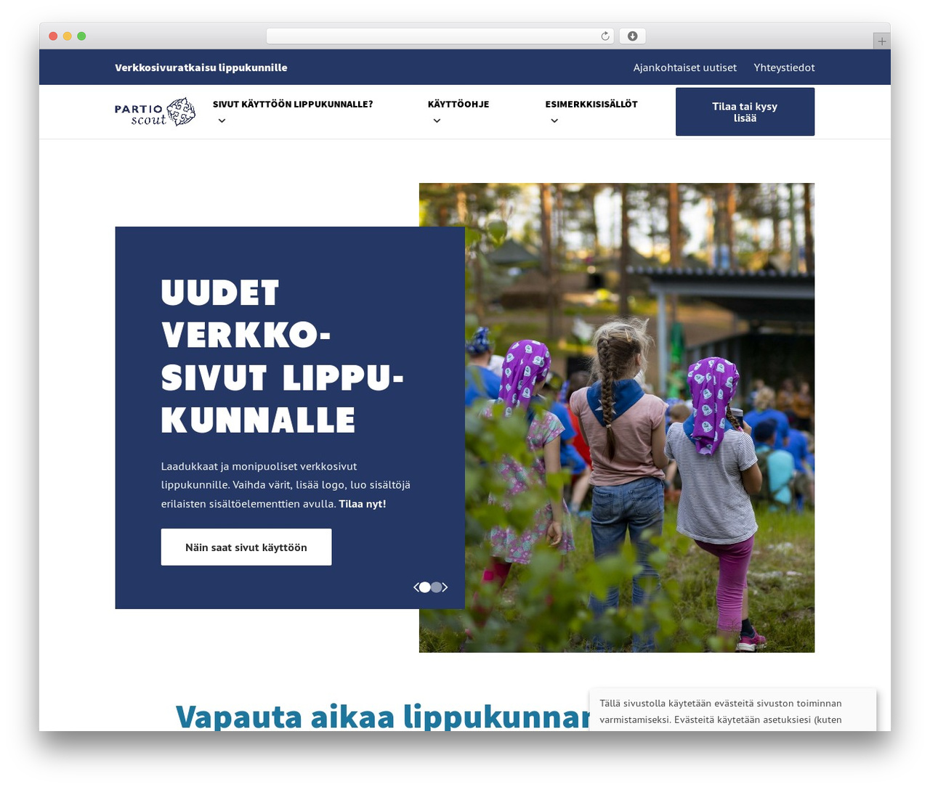Expand chevron under Sivut käyttöön lippukunnalle
This screenshot has height=787, width=930.
(x=222, y=121)
